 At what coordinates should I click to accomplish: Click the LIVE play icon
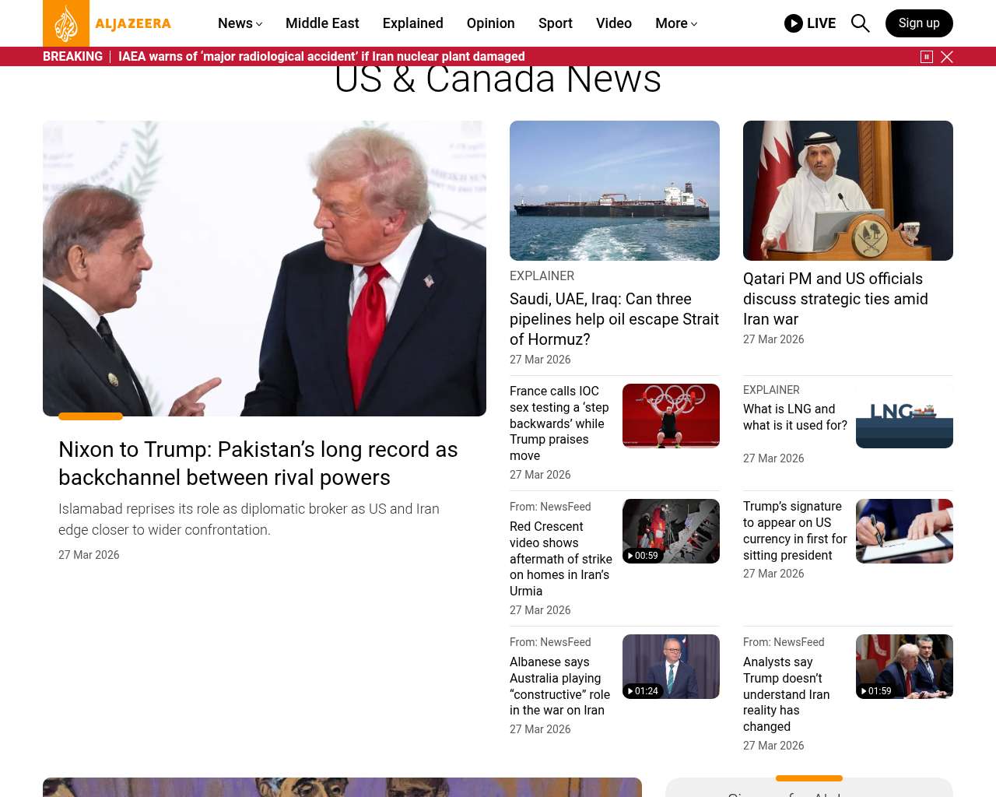point(793,23)
